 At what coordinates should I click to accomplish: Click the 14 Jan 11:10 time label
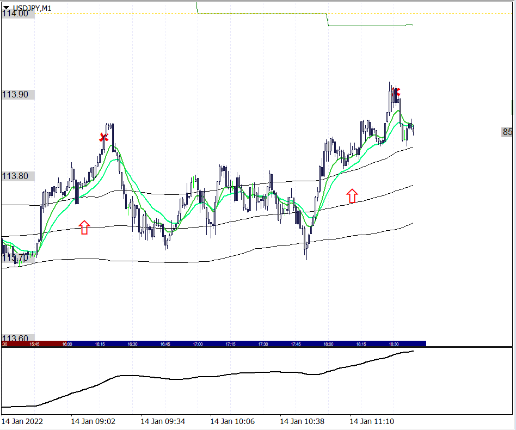[x=372, y=421]
